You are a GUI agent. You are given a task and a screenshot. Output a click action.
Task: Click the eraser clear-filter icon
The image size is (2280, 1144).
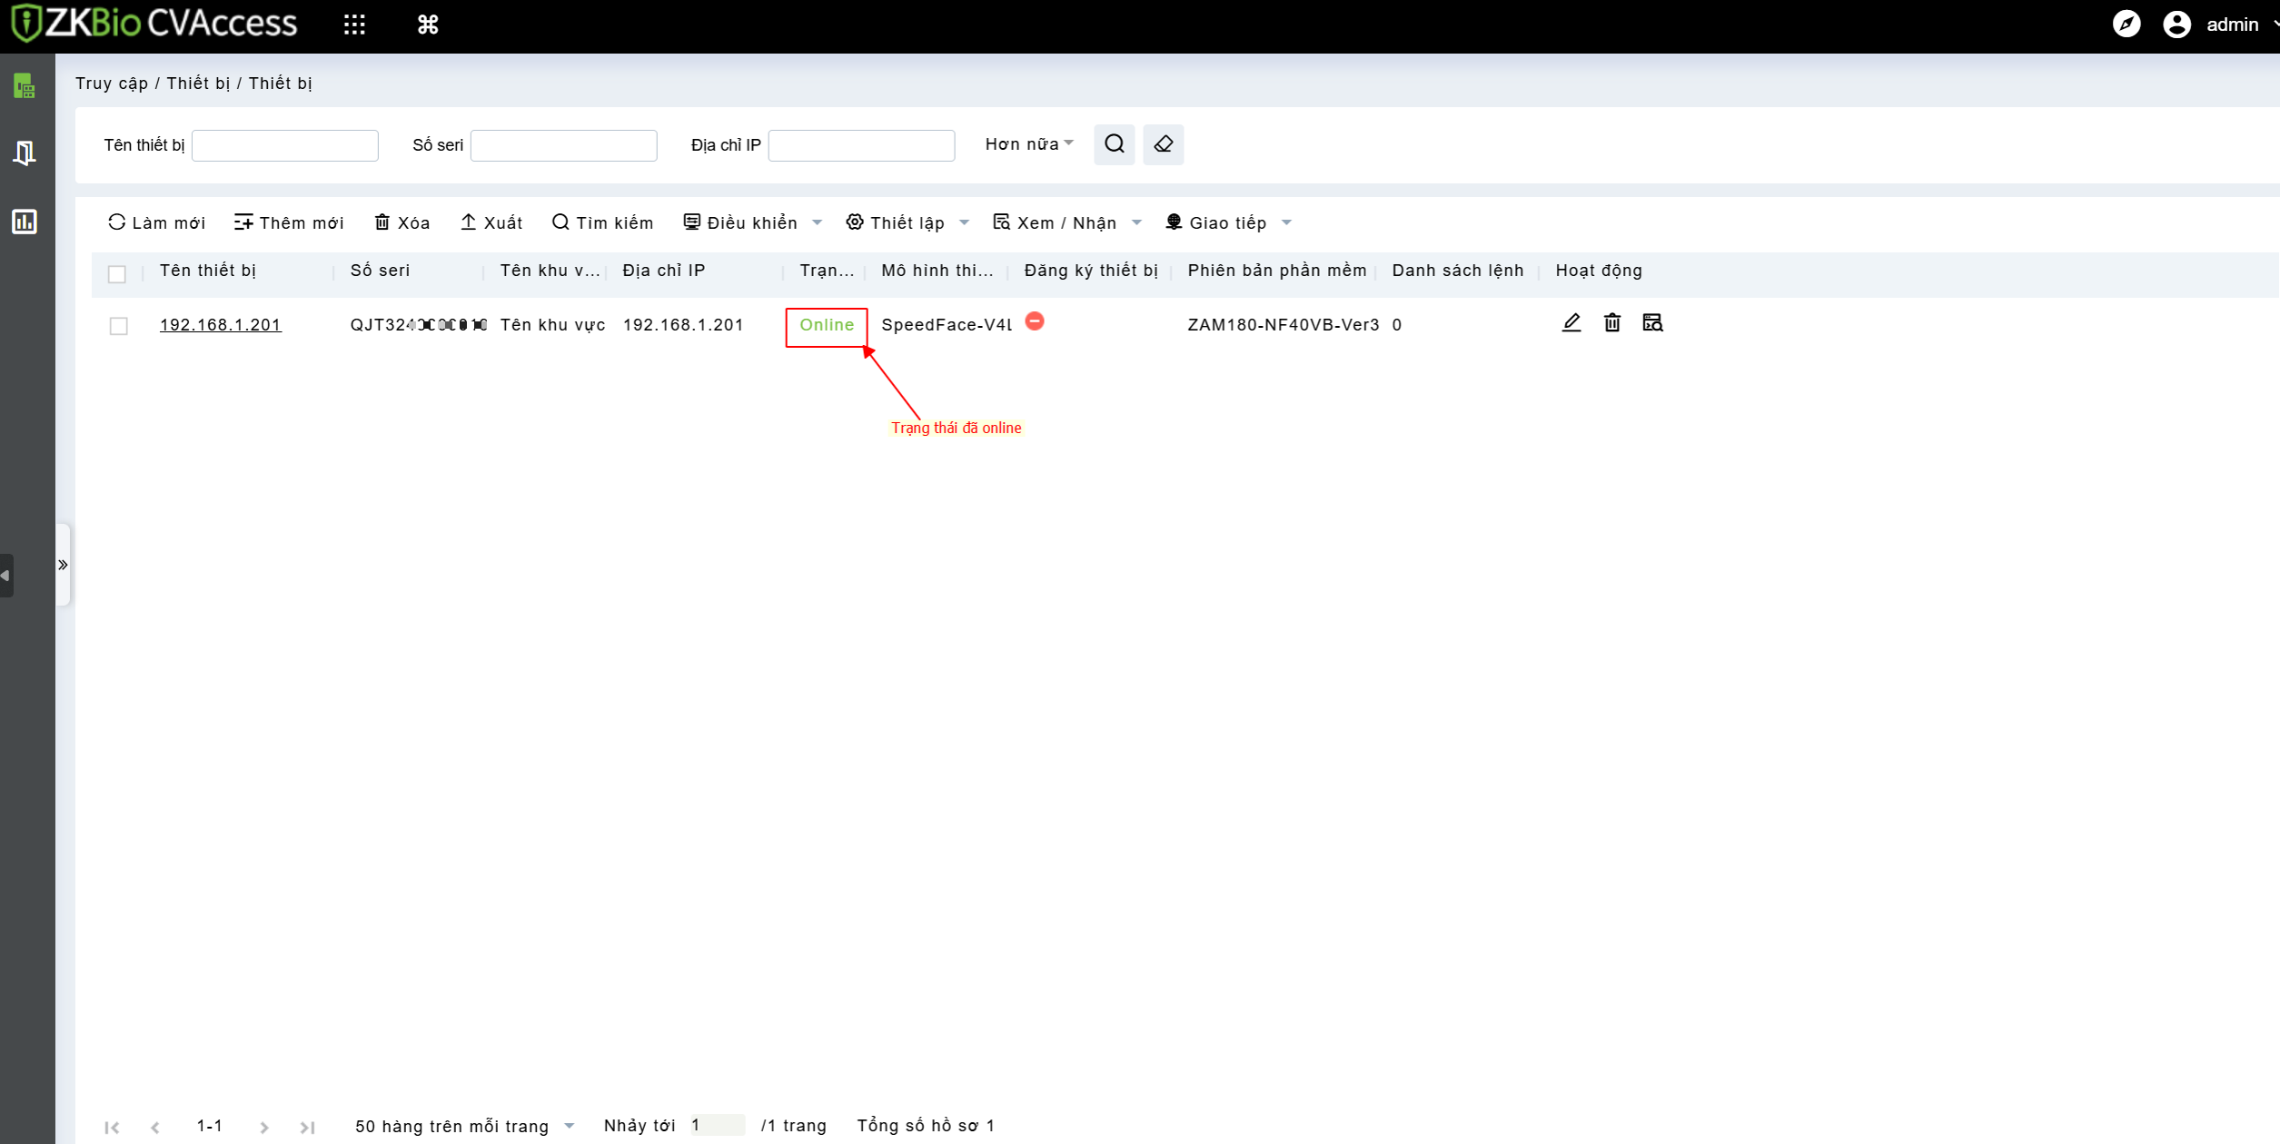(1163, 144)
